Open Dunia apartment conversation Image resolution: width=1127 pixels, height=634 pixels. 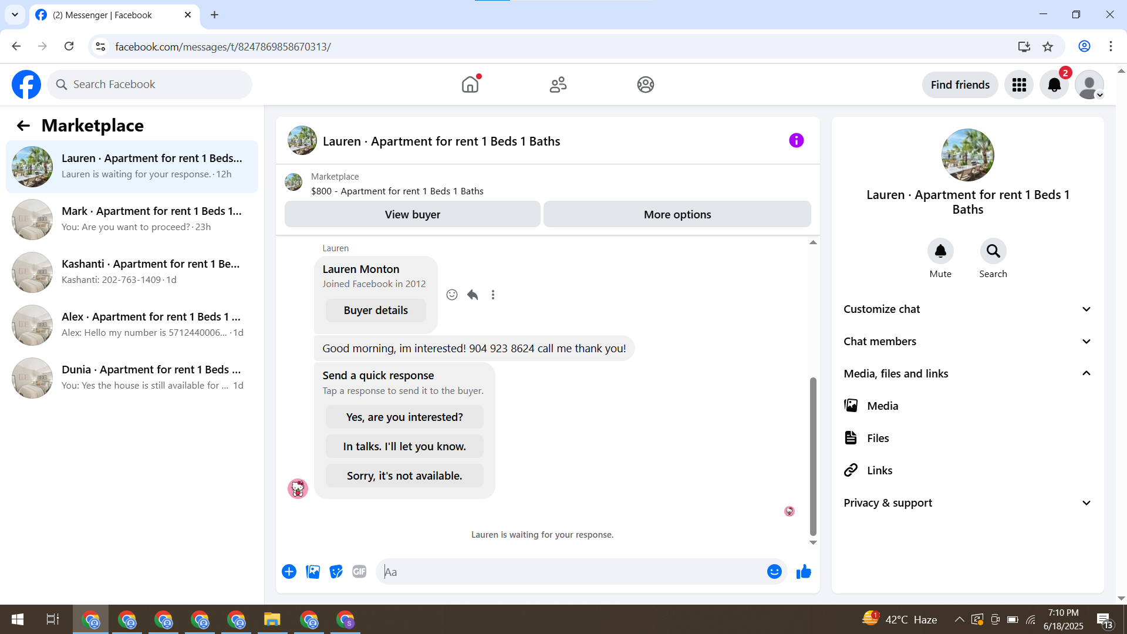(132, 378)
